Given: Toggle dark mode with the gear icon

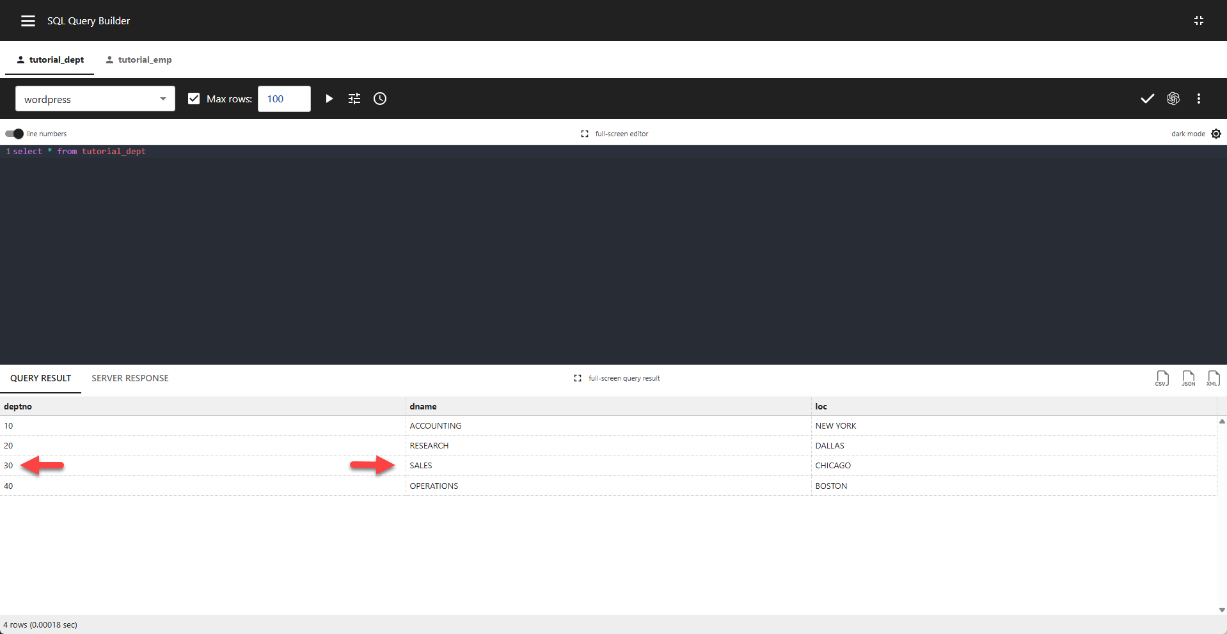Looking at the screenshot, I should [1216, 134].
